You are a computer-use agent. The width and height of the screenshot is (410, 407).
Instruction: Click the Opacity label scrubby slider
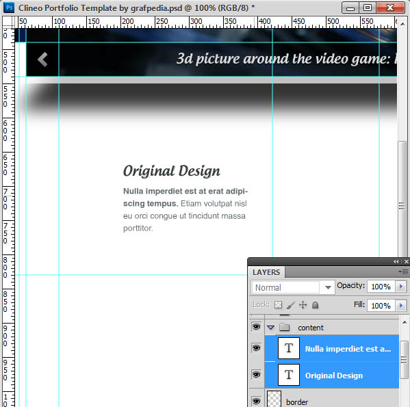click(350, 285)
